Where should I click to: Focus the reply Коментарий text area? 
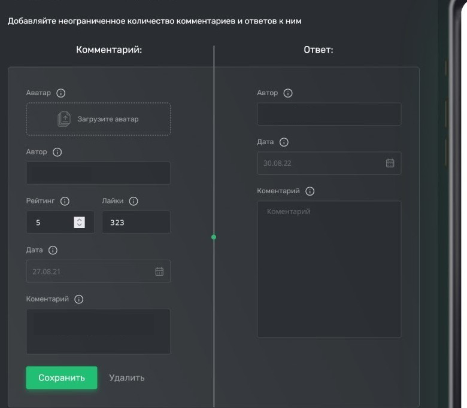(x=329, y=269)
